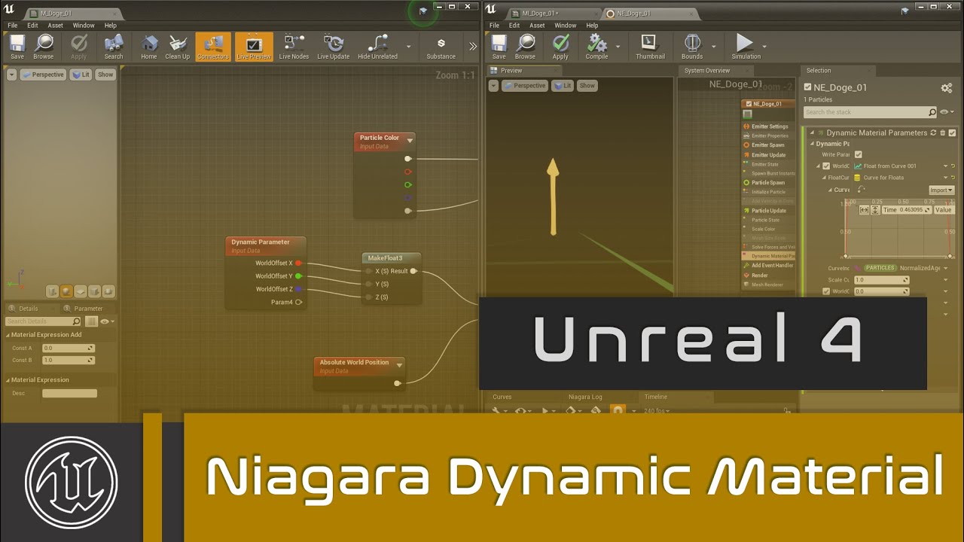The width and height of the screenshot is (964, 542).
Task: Open Window menu in Niagara editor
Action: [566, 26]
